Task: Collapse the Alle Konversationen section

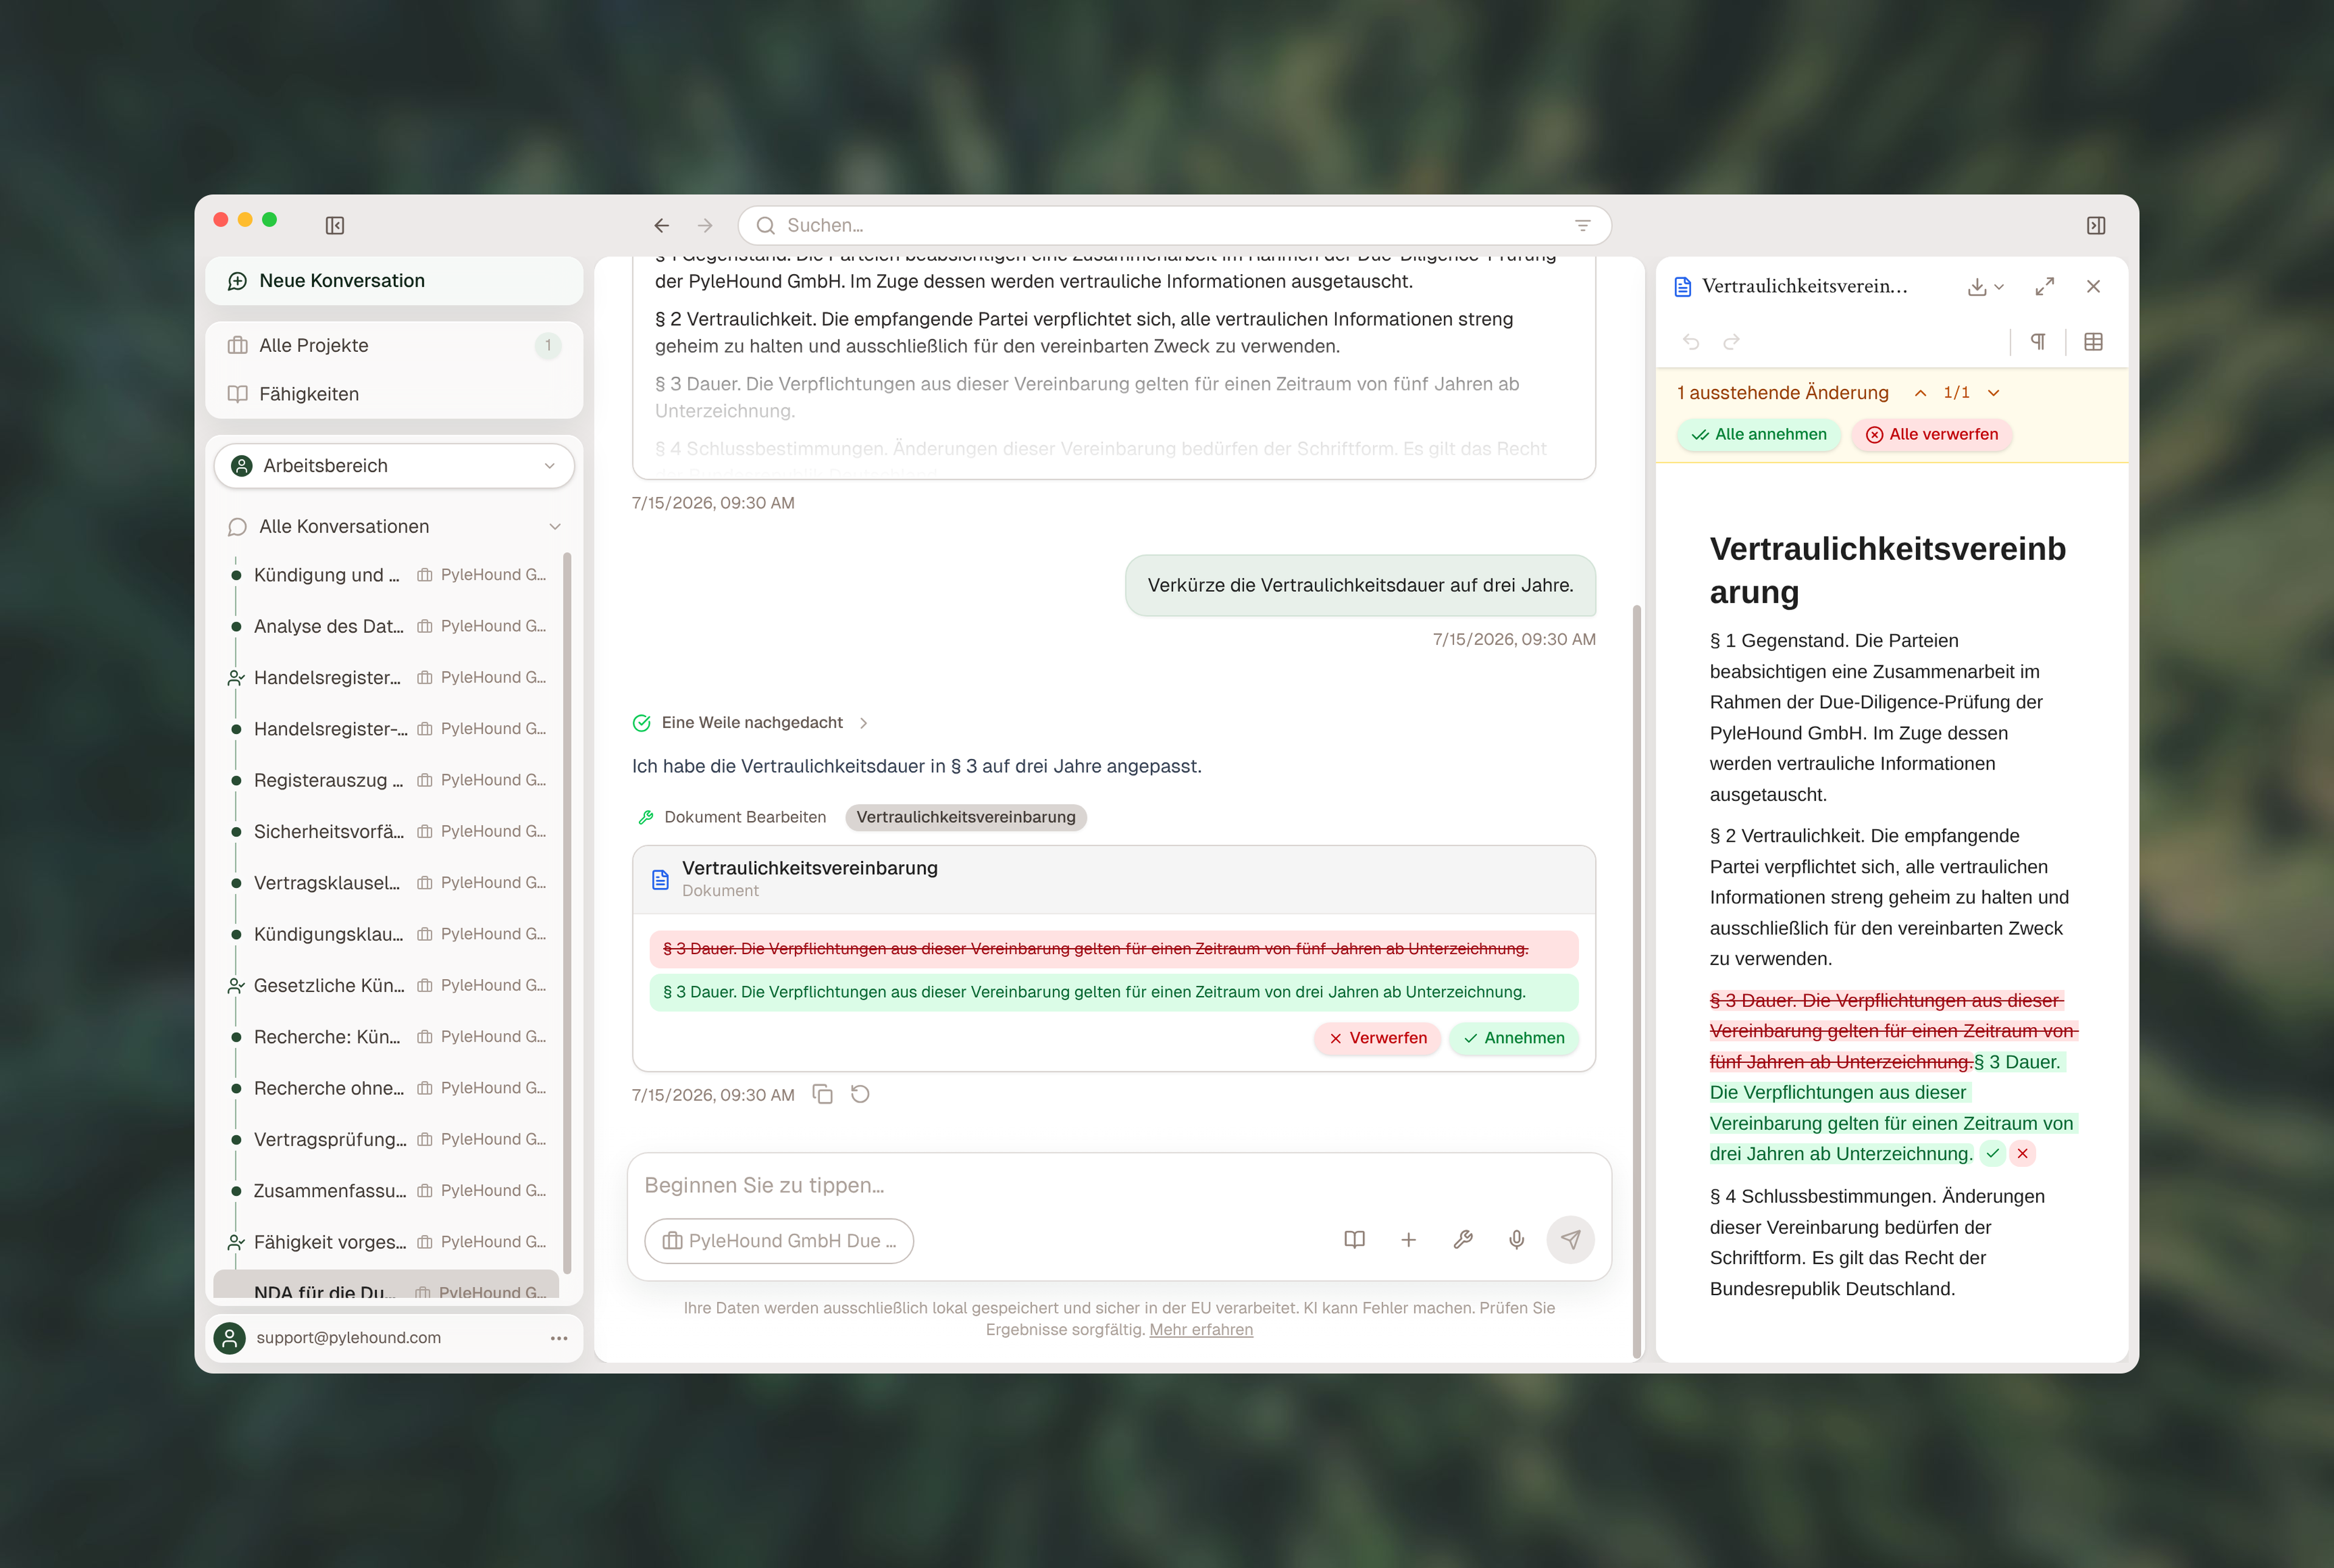Action: (x=555, y=527)
